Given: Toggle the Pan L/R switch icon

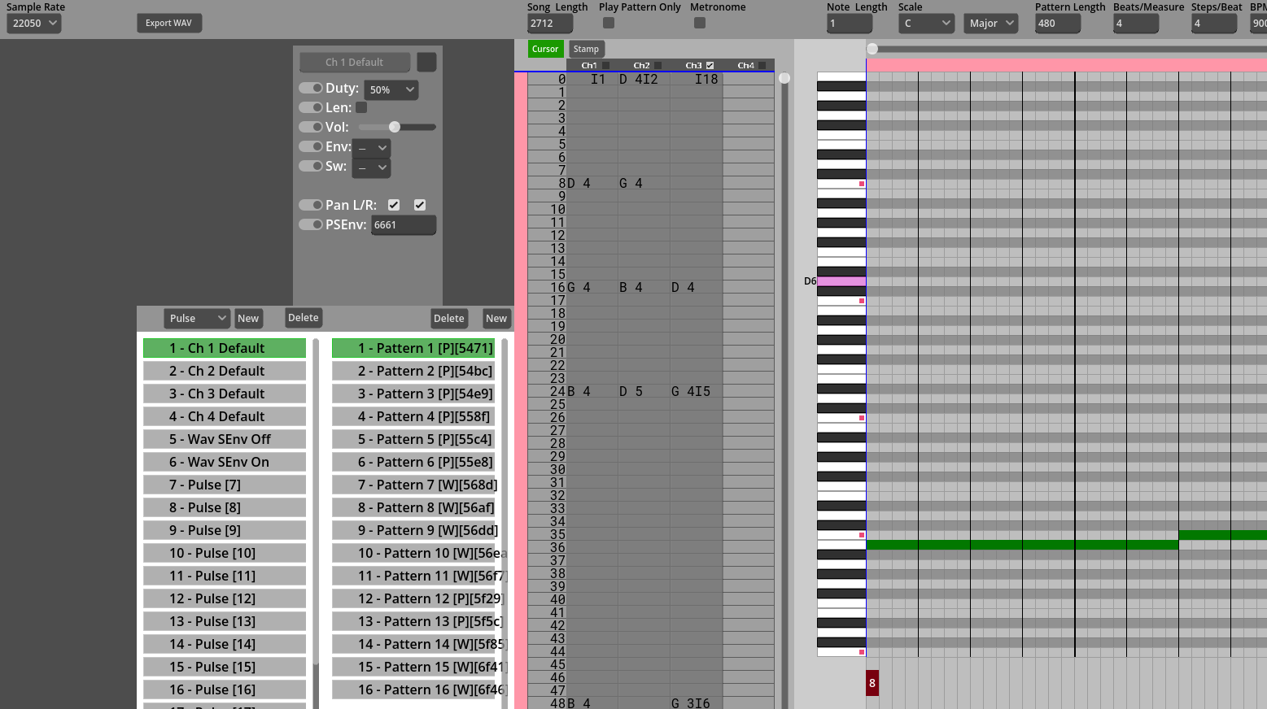Looking at the screenshot, I should click(x=310, y=205).
